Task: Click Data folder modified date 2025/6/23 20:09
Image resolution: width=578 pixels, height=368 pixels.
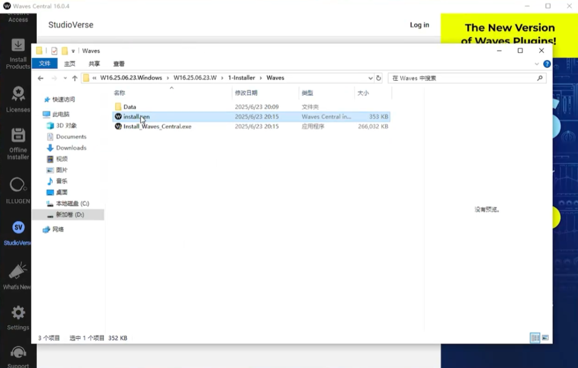Action: coord(257,107)
